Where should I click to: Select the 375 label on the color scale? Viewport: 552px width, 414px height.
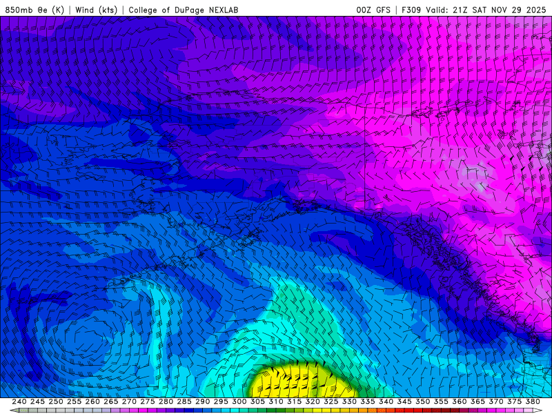[514, 402]
